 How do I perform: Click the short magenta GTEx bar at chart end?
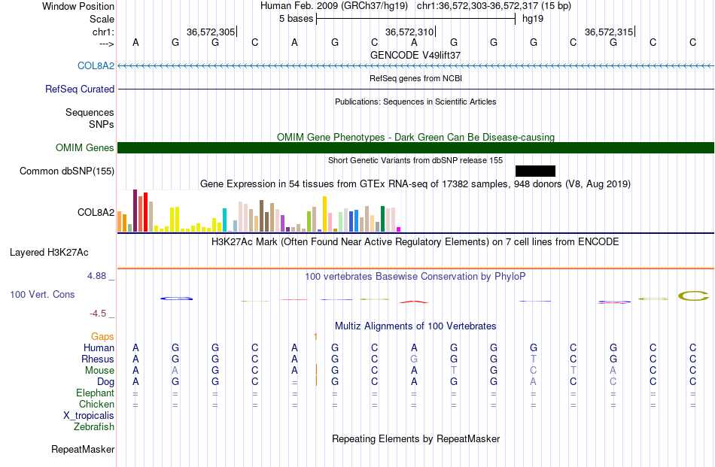click(x=399, y=229)
